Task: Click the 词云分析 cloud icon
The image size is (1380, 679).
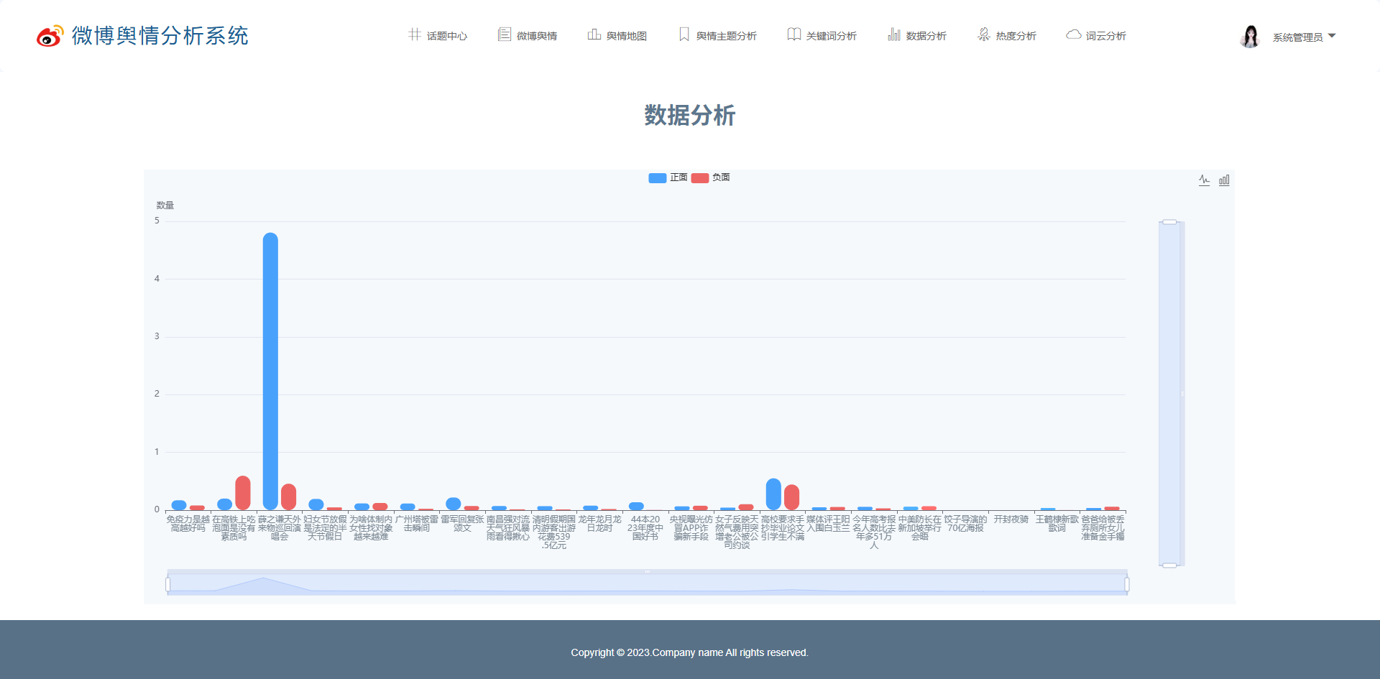Action: [x=1074, y=34]
